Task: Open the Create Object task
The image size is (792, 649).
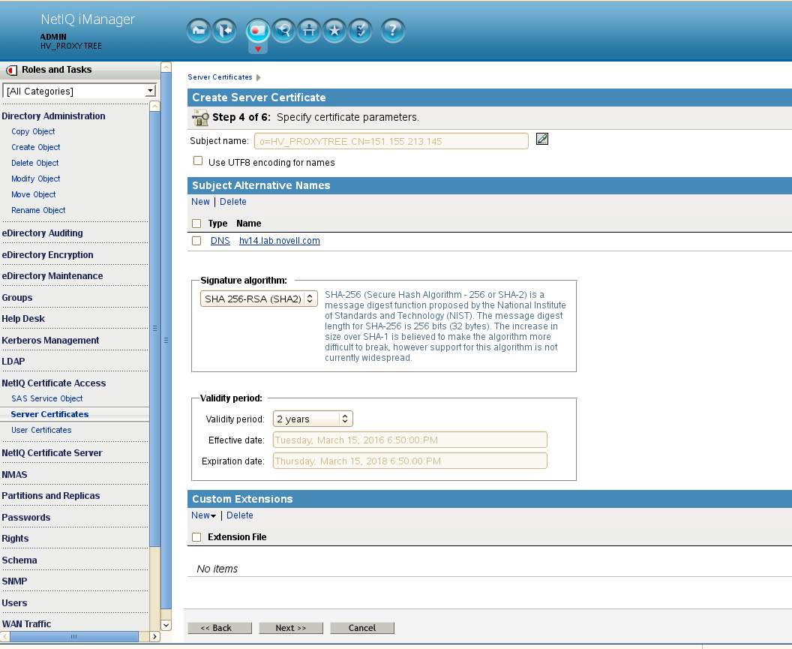Action: (x=36, y=147)
